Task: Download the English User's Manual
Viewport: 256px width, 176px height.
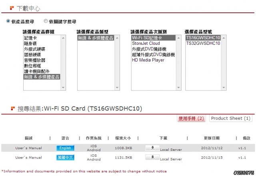Action: click(x=152, y=148)
